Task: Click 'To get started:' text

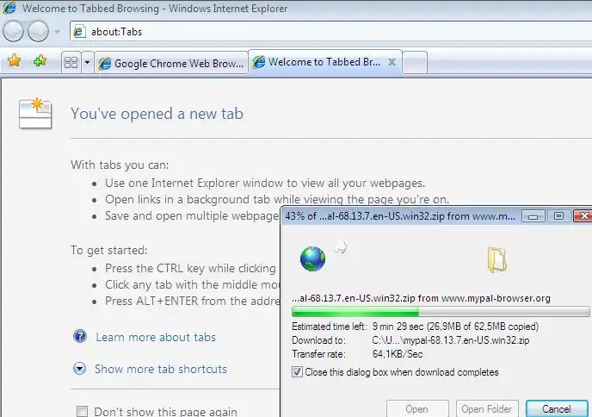Action: [109, 250]
